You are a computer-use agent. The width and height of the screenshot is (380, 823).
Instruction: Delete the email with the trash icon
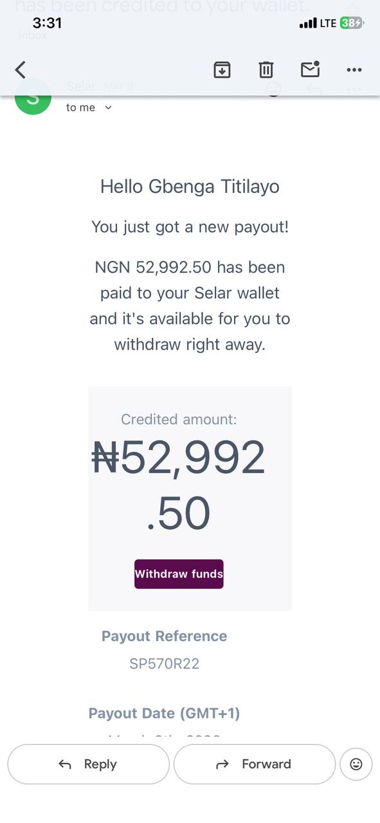coord(266,69)
